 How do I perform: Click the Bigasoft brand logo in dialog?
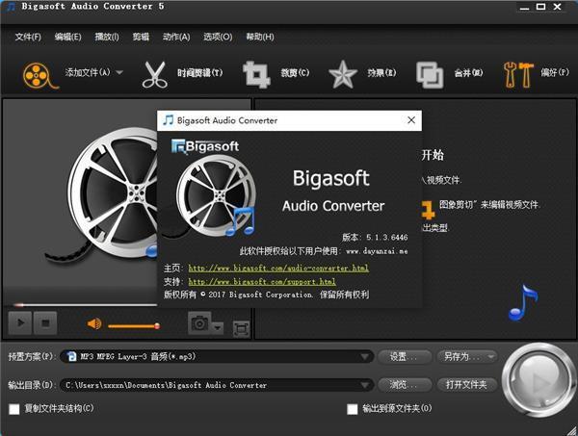205,146
